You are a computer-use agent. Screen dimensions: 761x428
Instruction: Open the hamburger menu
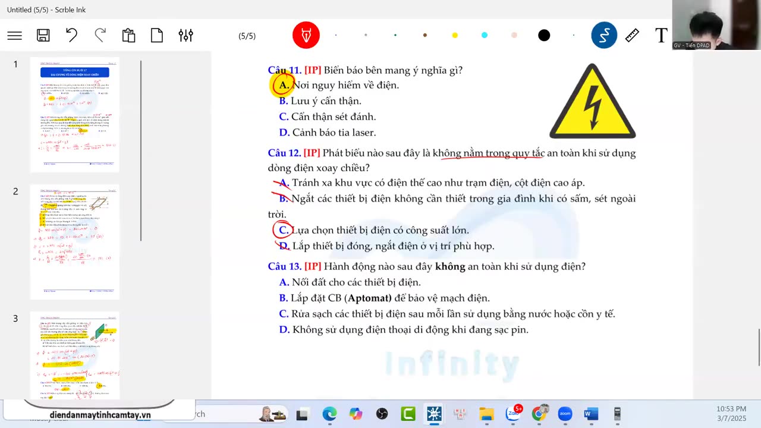point(15,36)
